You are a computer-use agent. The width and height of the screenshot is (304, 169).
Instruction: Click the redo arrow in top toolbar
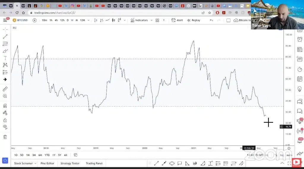pos(219,20)
